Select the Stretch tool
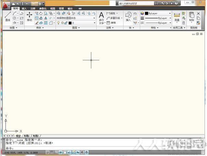The width and height of the screenshot is (207, 156). click(x=46, y=13)
